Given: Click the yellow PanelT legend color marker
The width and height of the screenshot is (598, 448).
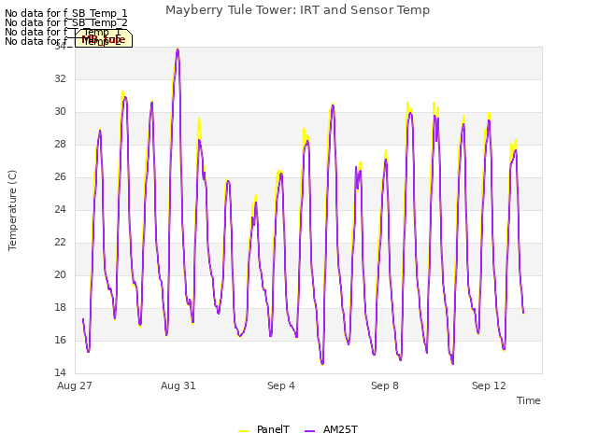Looking at the screenshot, I should pos(243,431).
